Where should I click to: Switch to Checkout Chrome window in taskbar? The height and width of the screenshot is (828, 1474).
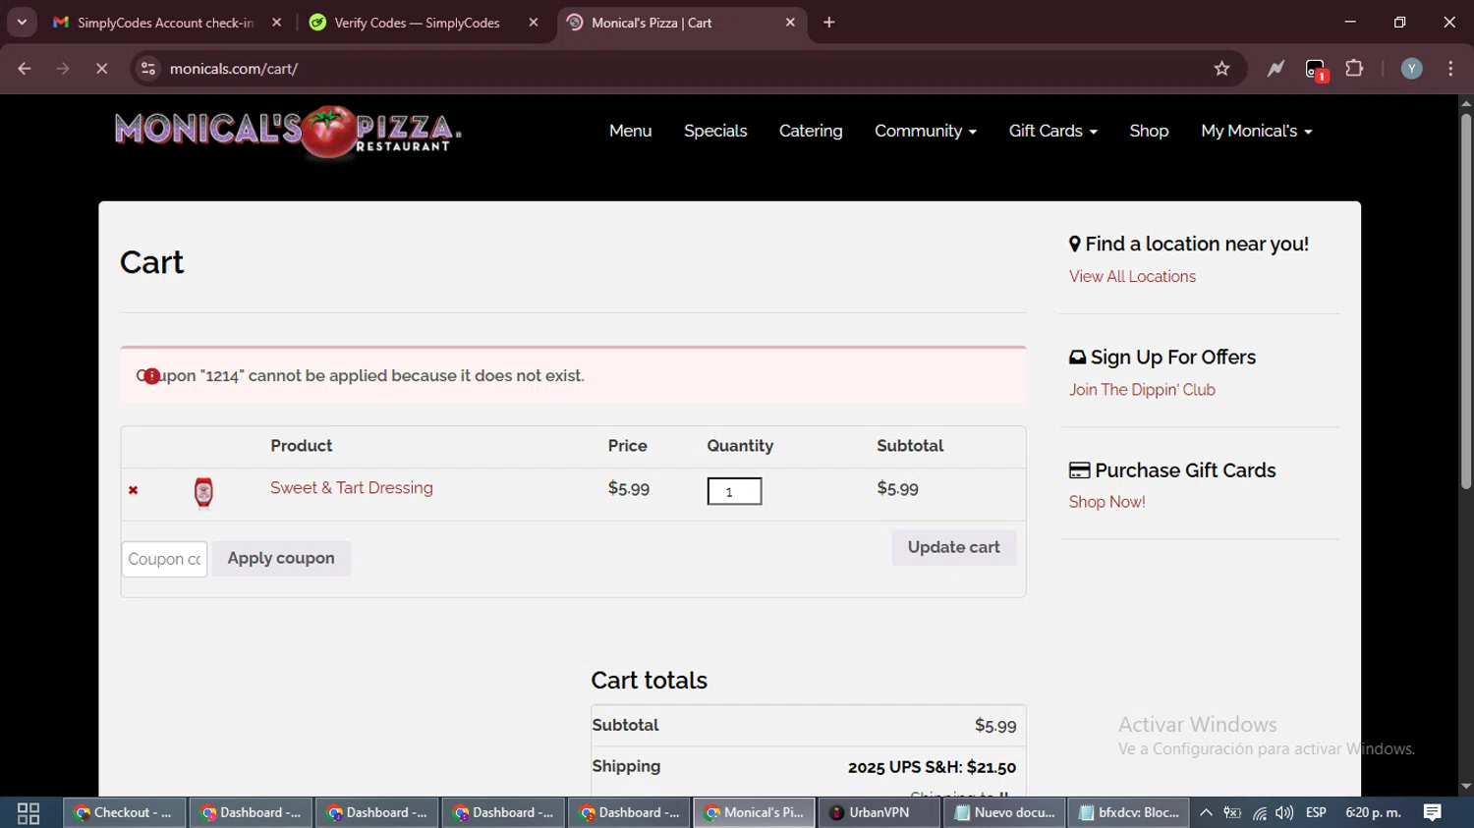124,813
